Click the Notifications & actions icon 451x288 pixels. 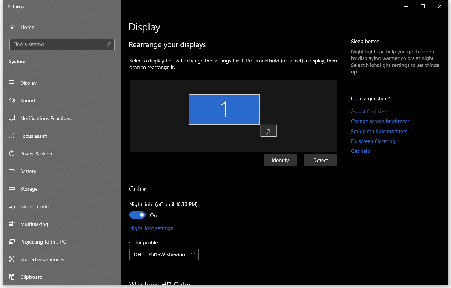(12, 118)
